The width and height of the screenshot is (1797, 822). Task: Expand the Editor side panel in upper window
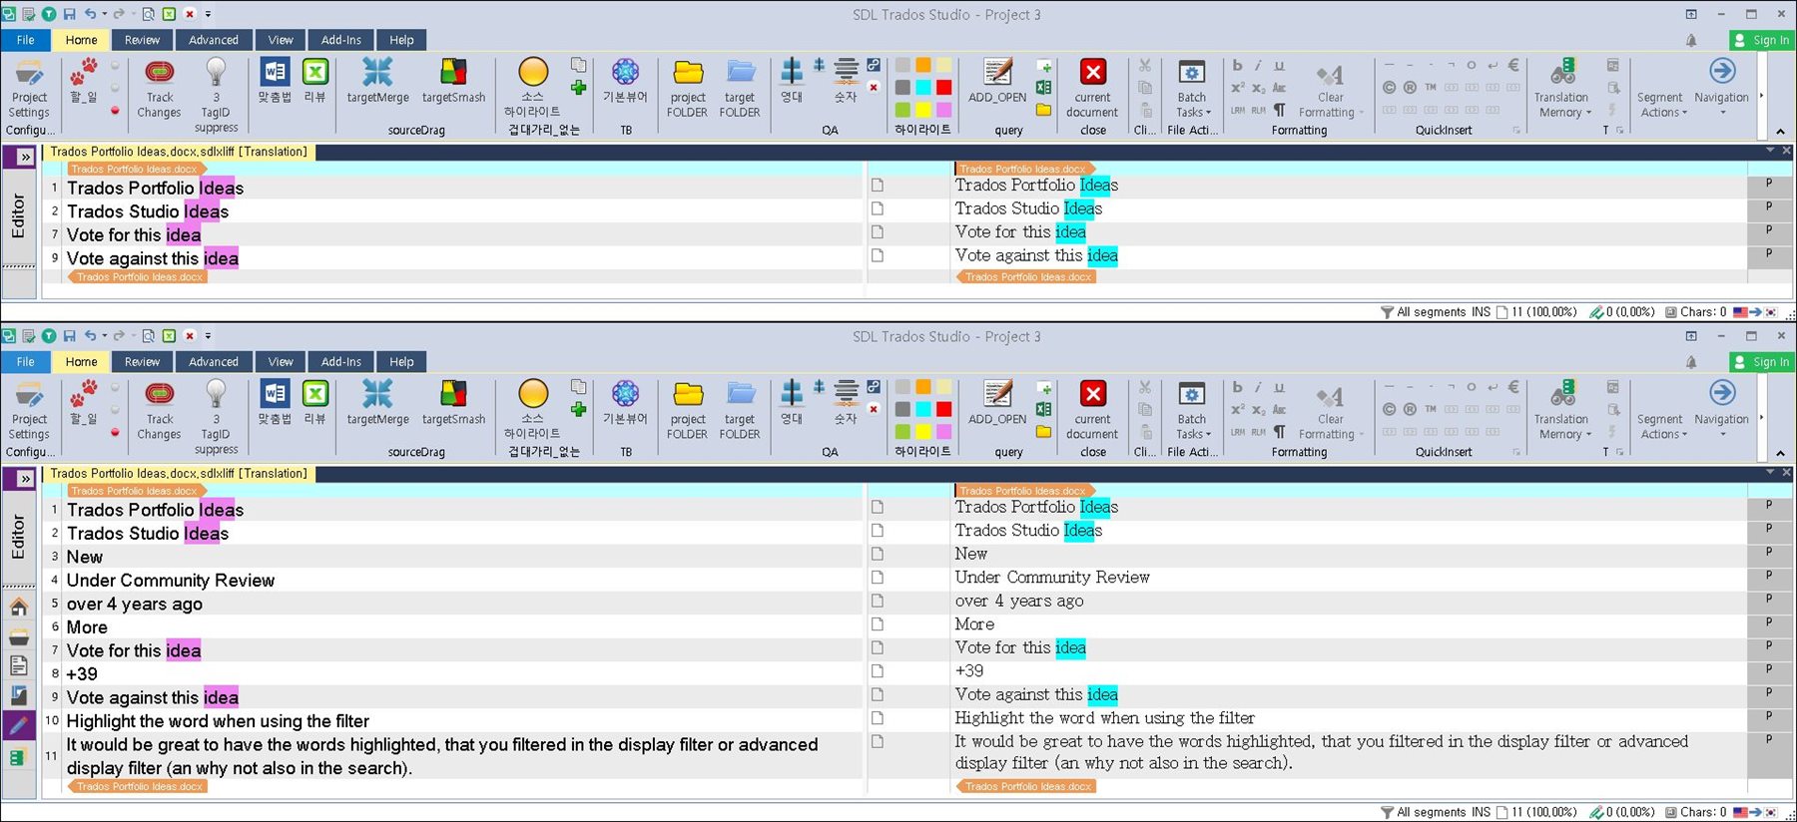point(25,157)
